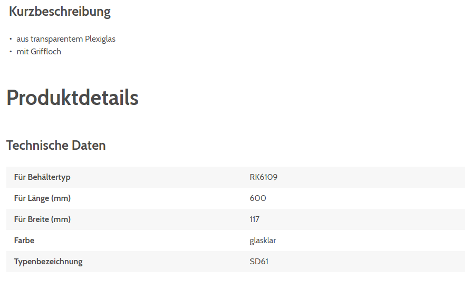Click the 'Für Behältertyp' row label

coord(42,177)
